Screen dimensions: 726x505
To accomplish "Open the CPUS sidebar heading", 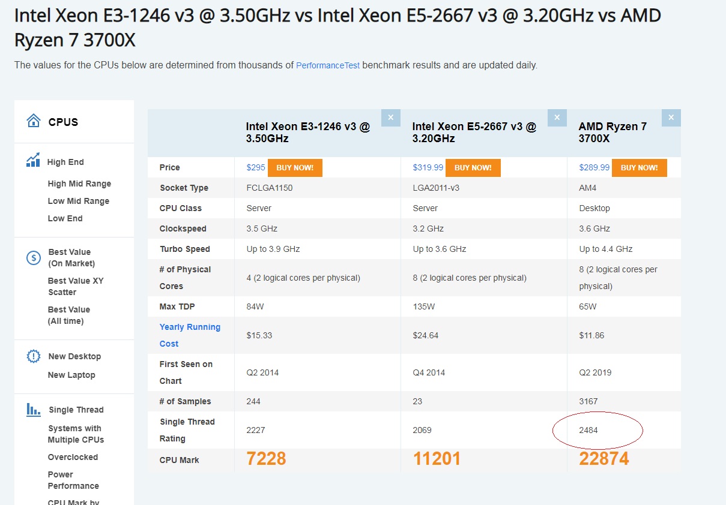I will pos(64,122).
